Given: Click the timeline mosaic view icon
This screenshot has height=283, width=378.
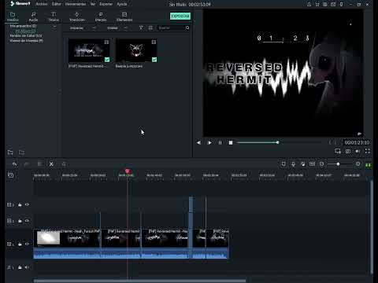Looking at the screenshot, I should 312,164.
